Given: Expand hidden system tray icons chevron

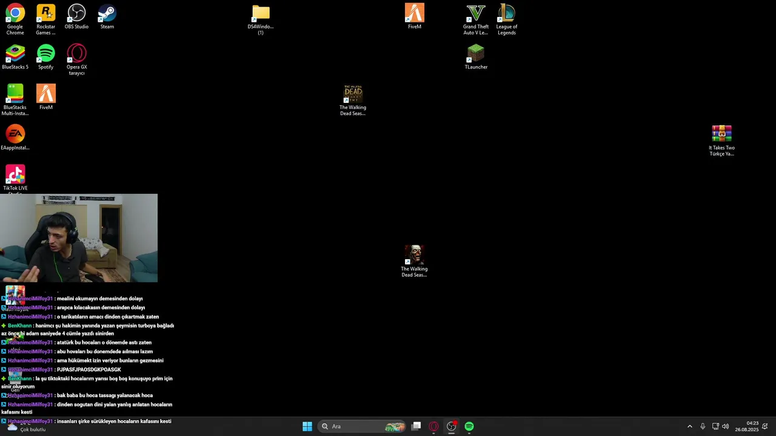Looking at the screenshot, I should (689, 426).
